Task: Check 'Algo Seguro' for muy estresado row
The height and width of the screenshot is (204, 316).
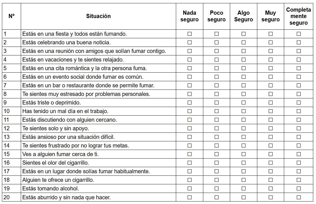Action: (x=243, y=94)
